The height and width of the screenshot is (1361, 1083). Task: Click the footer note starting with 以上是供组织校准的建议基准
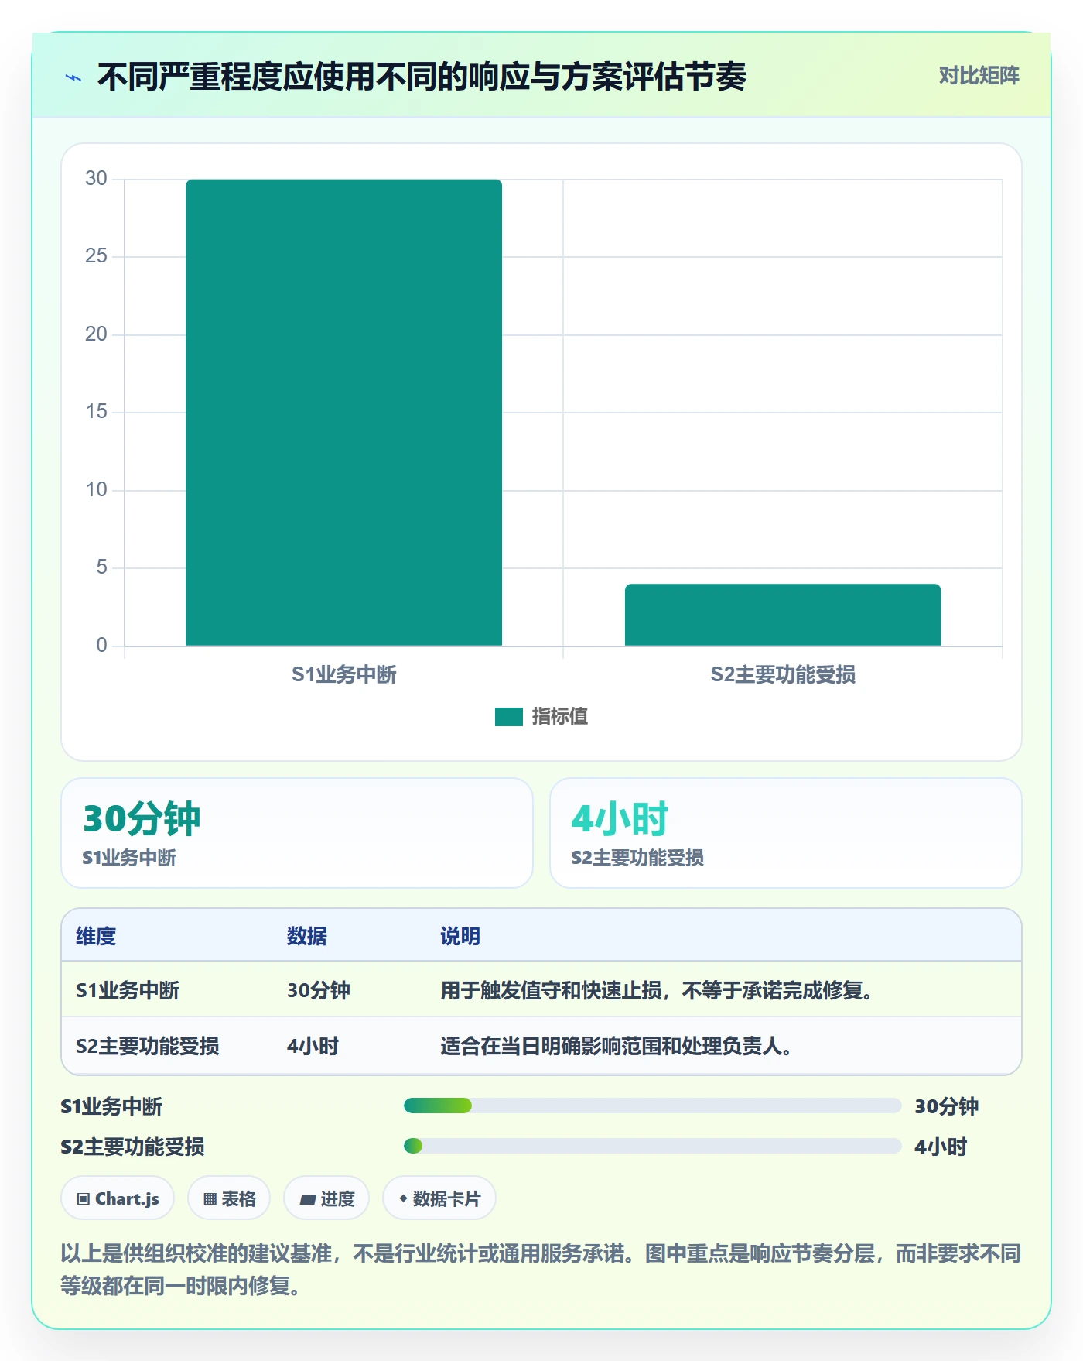click(541, 1270)
